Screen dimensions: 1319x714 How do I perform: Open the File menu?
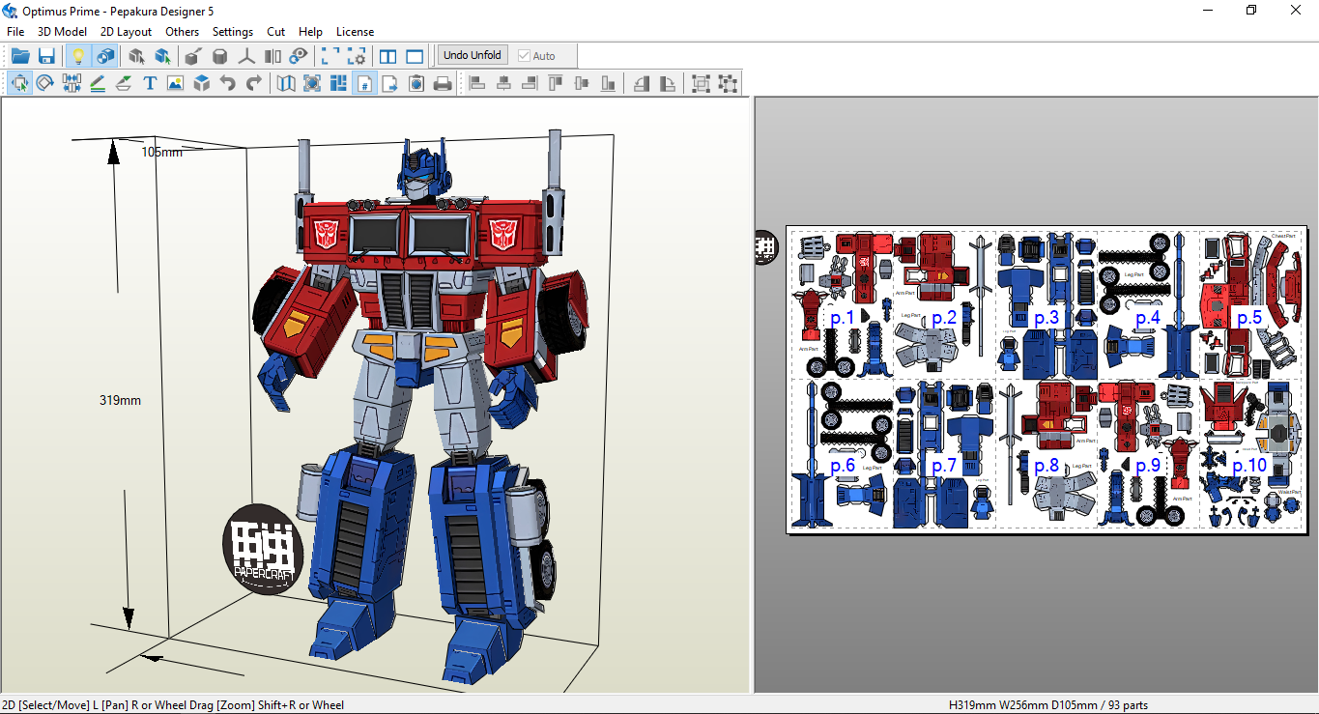pos(15,32)
